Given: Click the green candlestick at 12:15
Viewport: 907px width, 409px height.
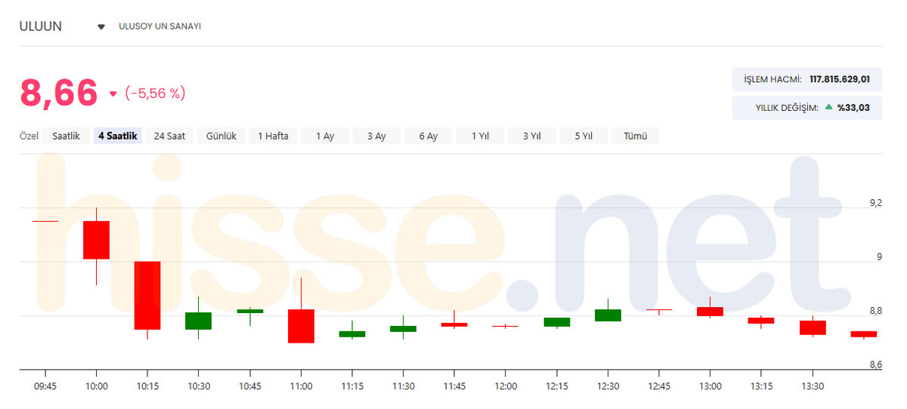Looking at the screenshot, I should point(557,321).
